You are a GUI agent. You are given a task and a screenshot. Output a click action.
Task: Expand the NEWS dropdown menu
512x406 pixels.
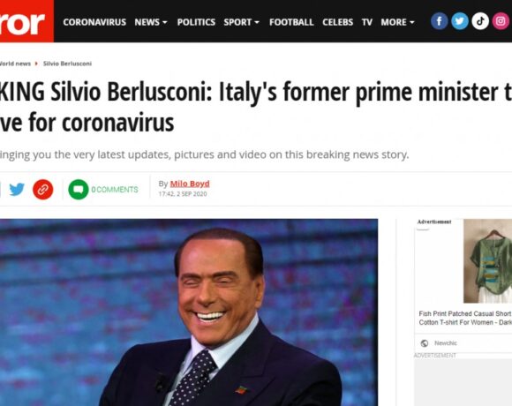click(x=151, y=22)
